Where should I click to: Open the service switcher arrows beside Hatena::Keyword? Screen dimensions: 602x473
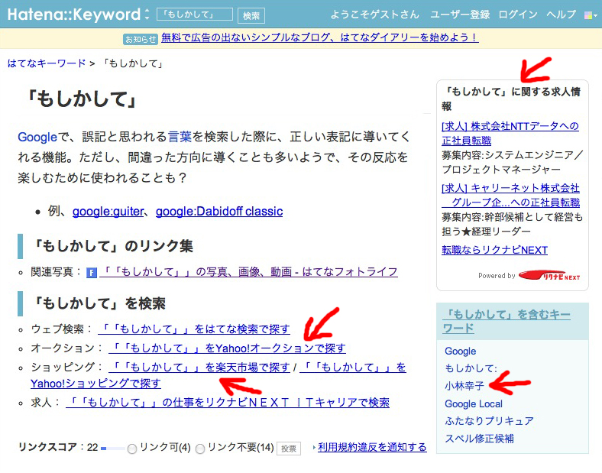click(147, 15)
